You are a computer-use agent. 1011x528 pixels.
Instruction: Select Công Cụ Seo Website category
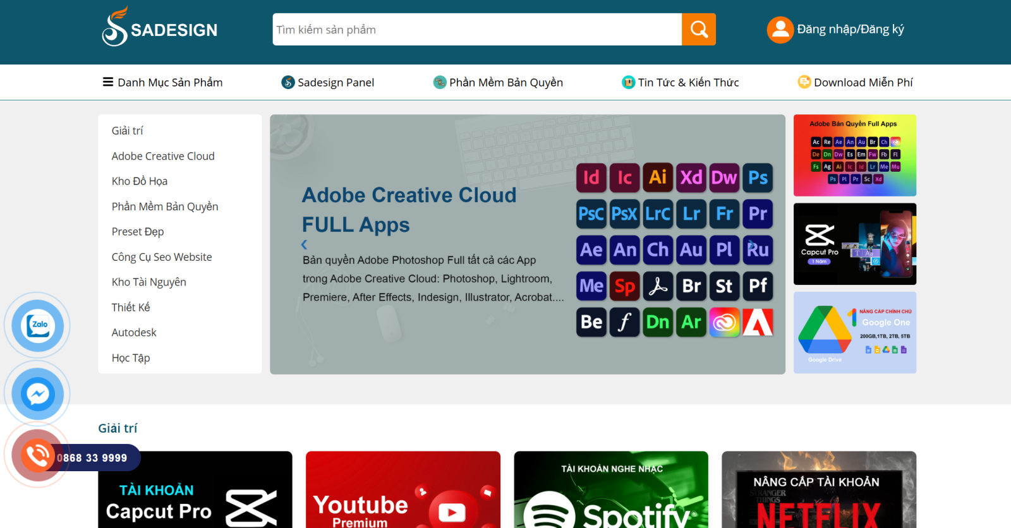162,257
